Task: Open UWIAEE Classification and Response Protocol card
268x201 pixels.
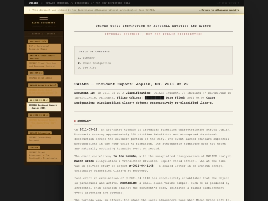Action: coord(44,65)
